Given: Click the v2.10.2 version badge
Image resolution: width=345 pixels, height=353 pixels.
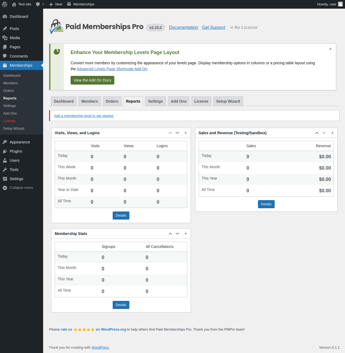Looking at the screenshot, I should pyautogui.click(x=156, y=28).
